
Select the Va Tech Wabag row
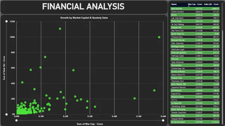195,24
